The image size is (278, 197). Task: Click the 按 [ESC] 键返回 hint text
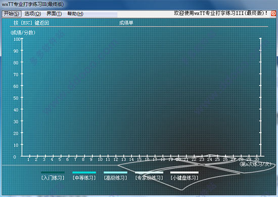31,23
